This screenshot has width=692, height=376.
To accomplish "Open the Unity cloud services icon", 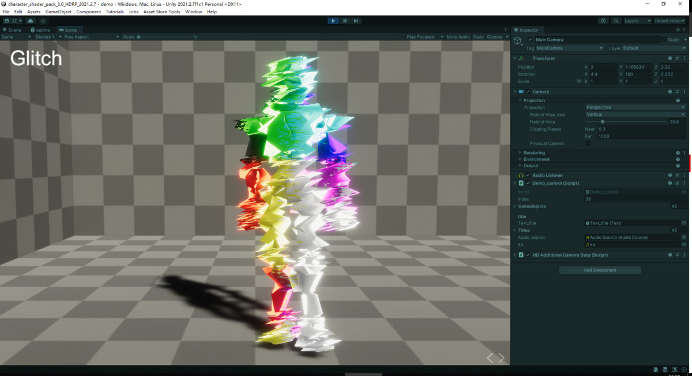I will 31,21.
